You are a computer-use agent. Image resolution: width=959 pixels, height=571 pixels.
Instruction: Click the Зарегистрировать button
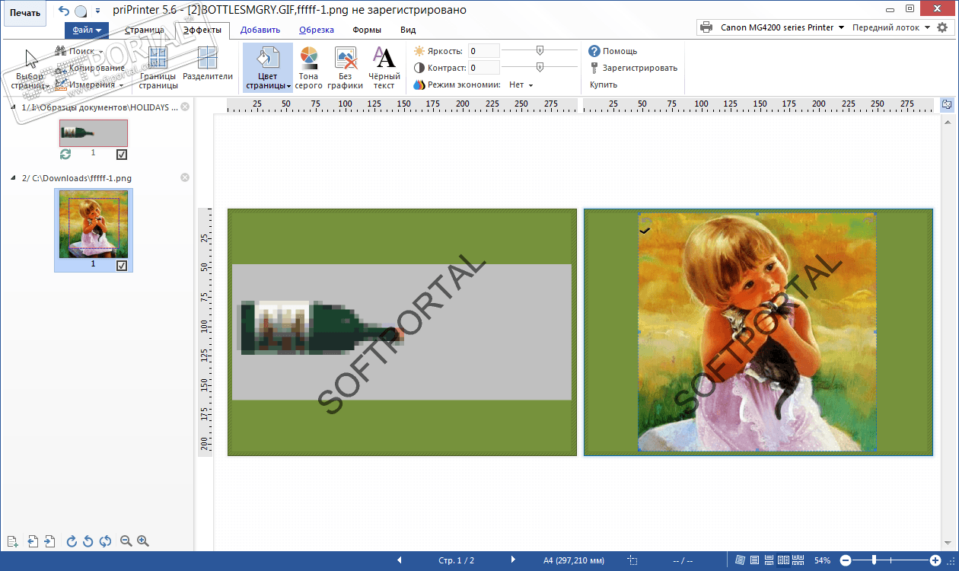633,68
